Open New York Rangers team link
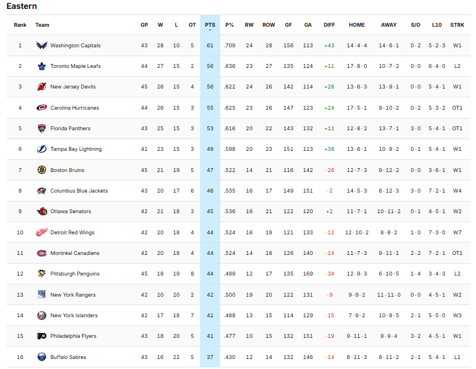Image resolution: width=476 pixels, height=369 pixels. pos(73,295)
